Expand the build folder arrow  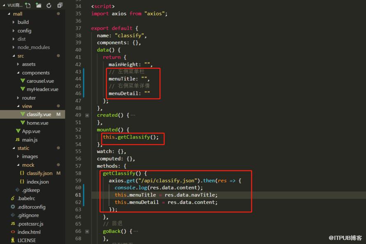13,22
